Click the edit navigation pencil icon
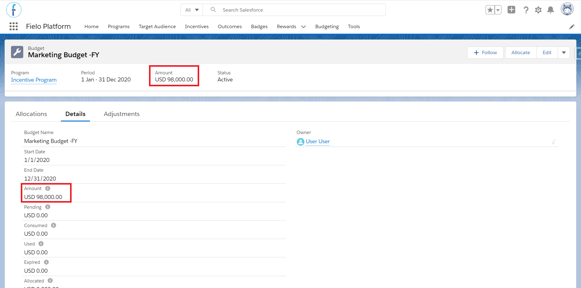 572,27
